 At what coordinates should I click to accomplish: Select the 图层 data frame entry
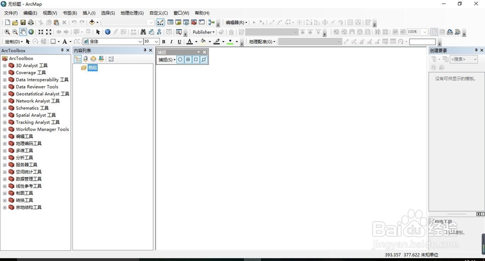tap(93, 68)
